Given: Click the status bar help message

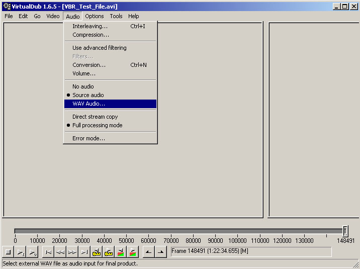Looking at the screenshot, I should 70,263.
